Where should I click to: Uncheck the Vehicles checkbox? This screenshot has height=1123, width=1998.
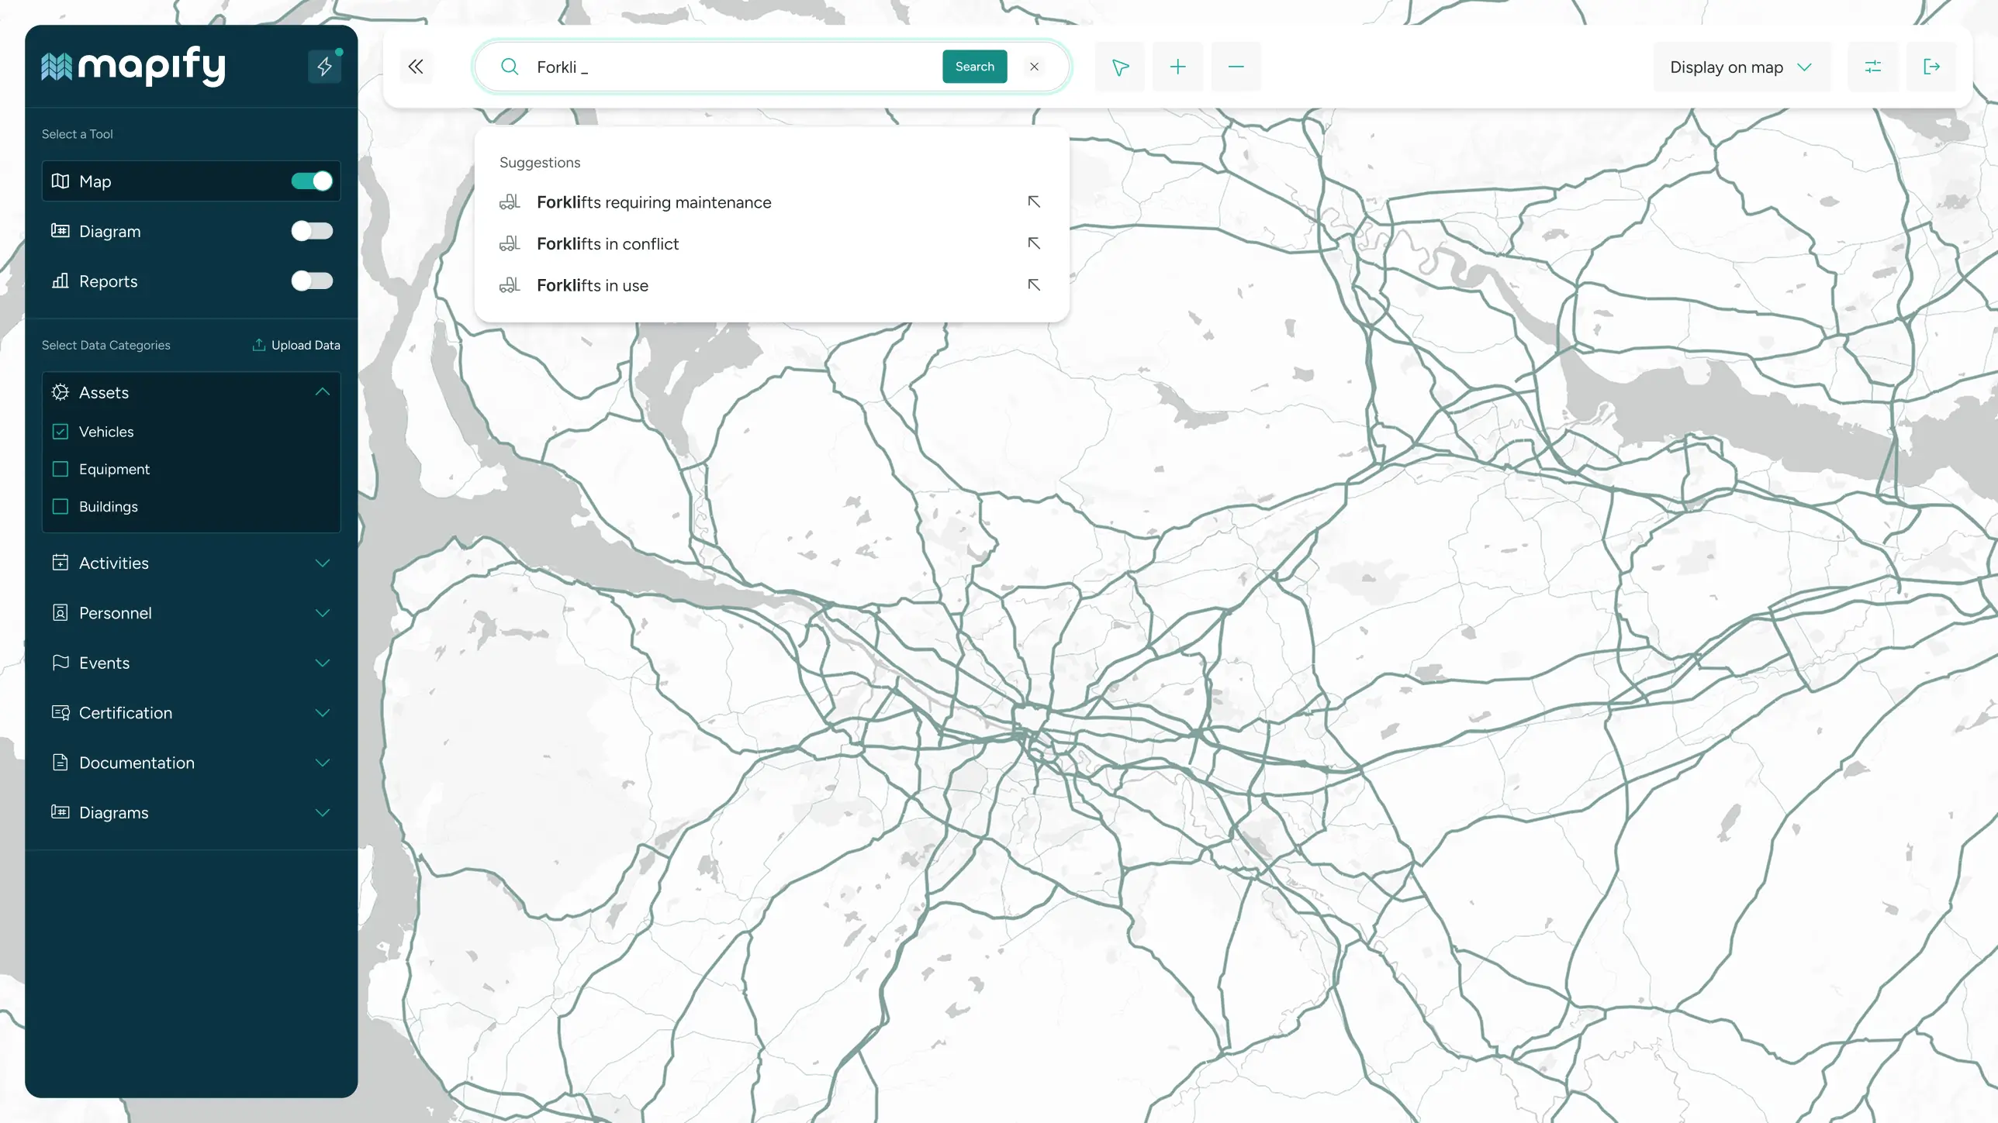(x=60, y=432)
